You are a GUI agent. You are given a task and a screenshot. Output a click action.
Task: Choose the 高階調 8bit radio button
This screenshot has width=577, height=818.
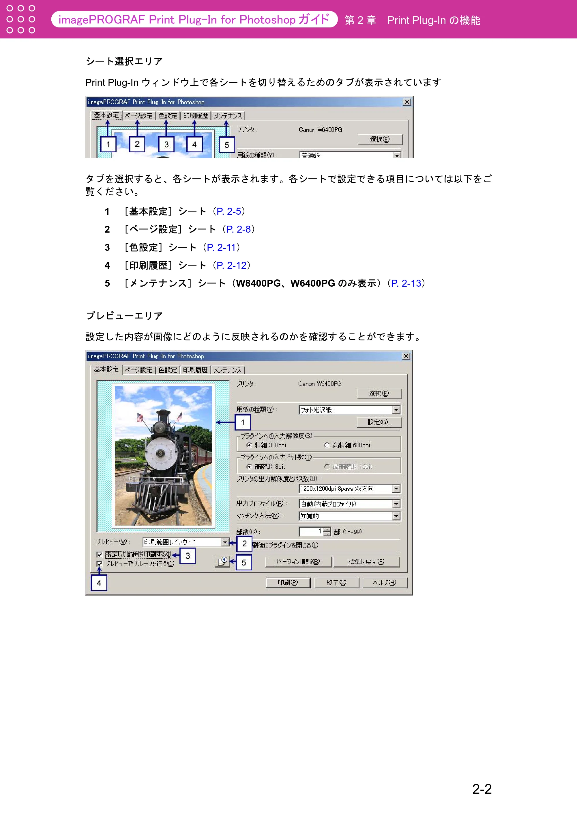(x=249, y=466)
